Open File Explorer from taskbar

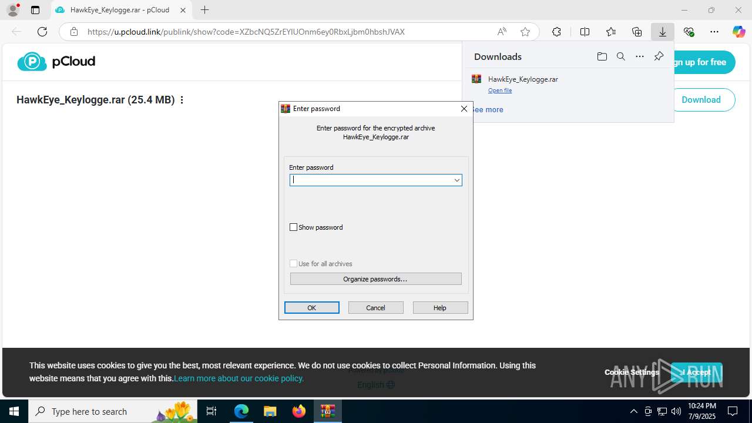click(270, 411)
